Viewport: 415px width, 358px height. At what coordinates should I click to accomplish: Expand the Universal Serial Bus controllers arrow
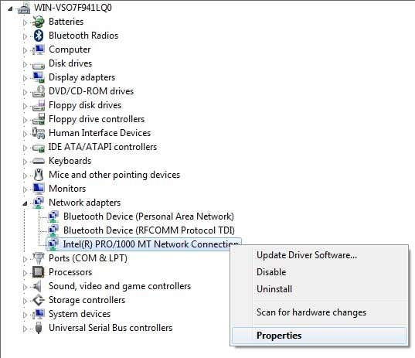coord(25,329)
